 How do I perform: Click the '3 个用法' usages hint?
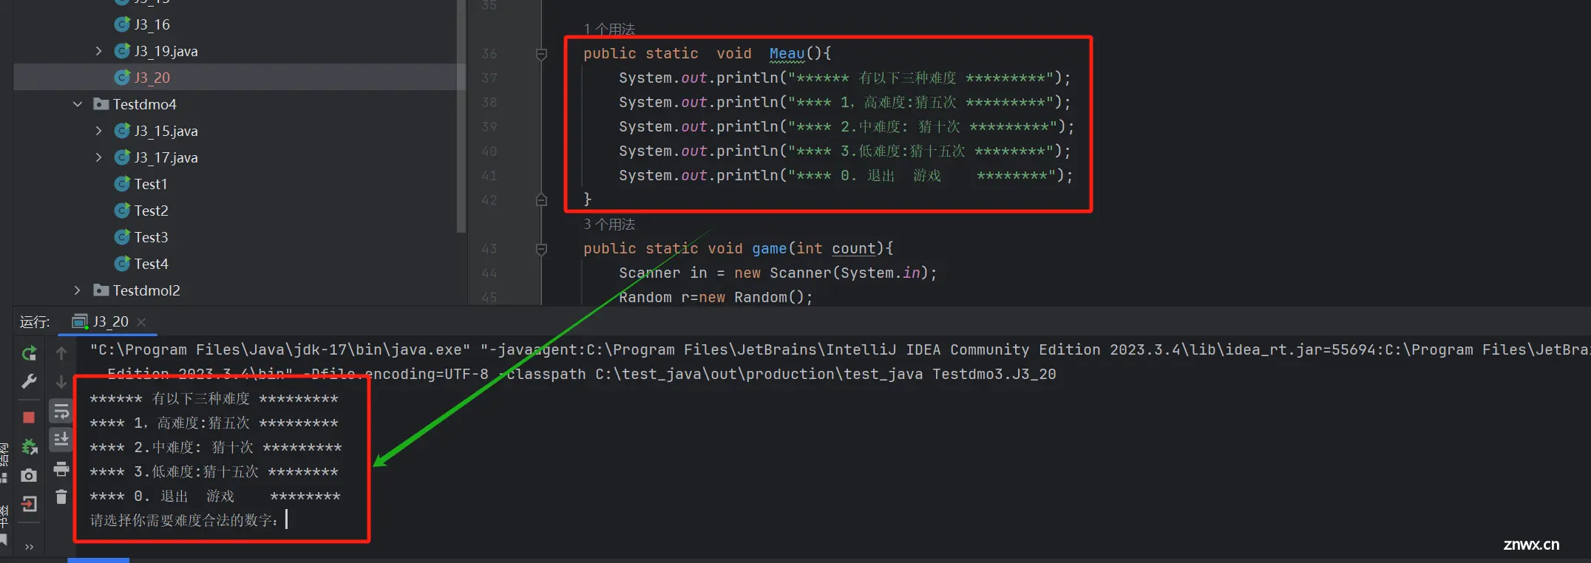tap(609, 224)
